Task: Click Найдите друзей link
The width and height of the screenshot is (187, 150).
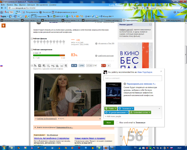Action: pos(126,29)
